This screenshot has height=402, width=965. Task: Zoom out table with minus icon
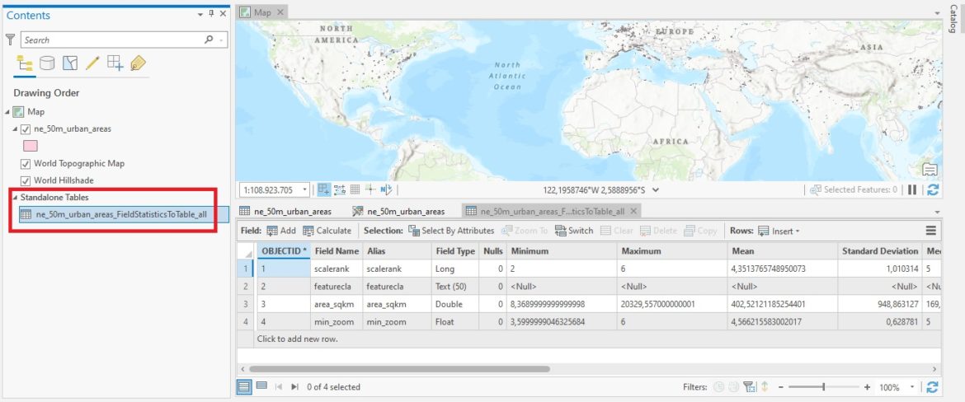781,387
